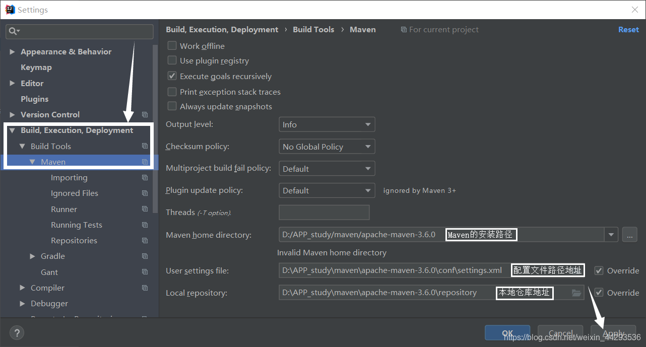The image size is (646, 347).
Task: Click Build, Execution, Deployment breadcrumb
Action: 222,30
